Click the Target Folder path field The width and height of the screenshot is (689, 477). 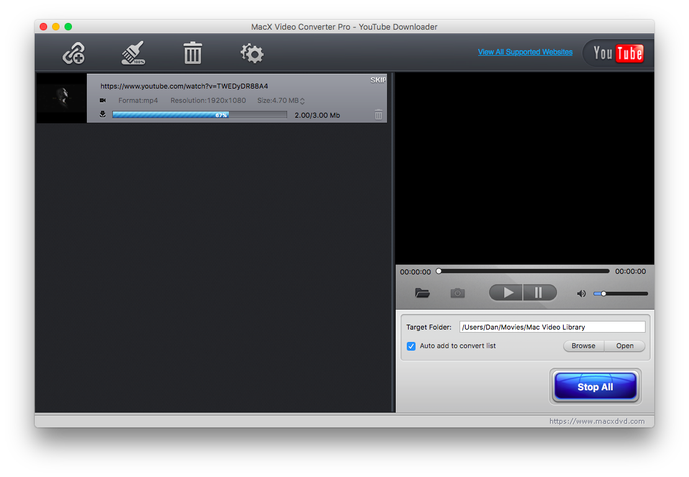pyautogui.click(x=553, y=327)
